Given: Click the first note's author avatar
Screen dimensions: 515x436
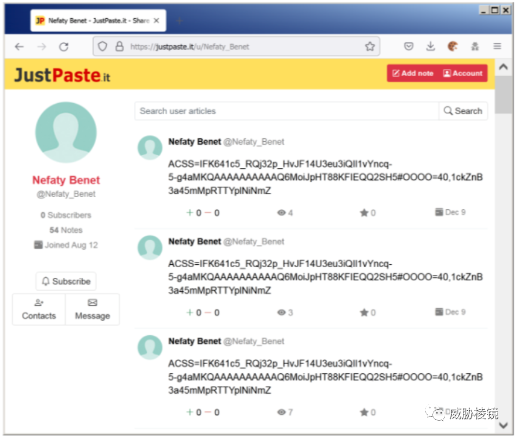Looking at the screenshot, I should coord(150,148).
